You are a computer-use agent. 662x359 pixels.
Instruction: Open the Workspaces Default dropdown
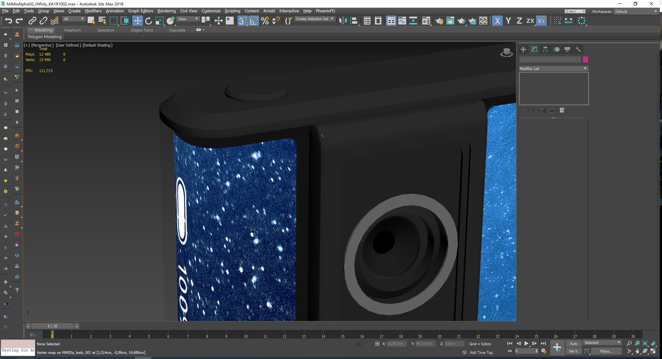(636, 11)
